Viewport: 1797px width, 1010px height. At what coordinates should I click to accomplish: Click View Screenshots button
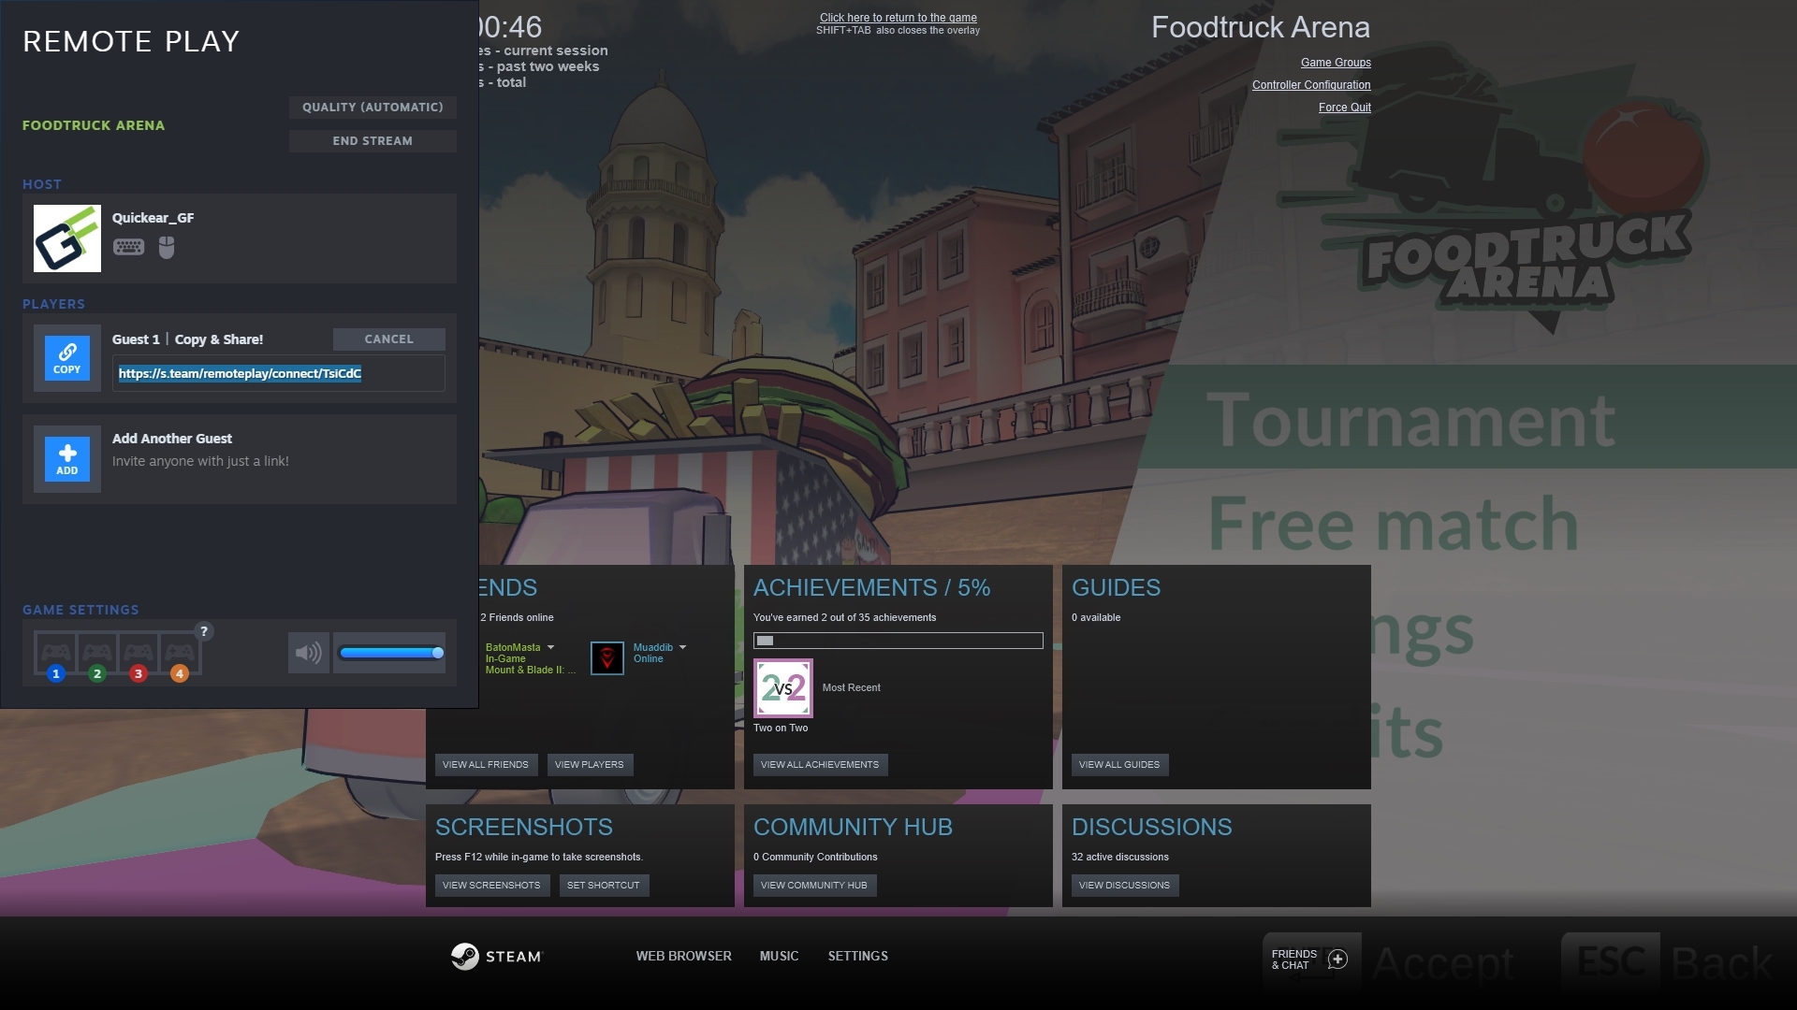[491, 886]
